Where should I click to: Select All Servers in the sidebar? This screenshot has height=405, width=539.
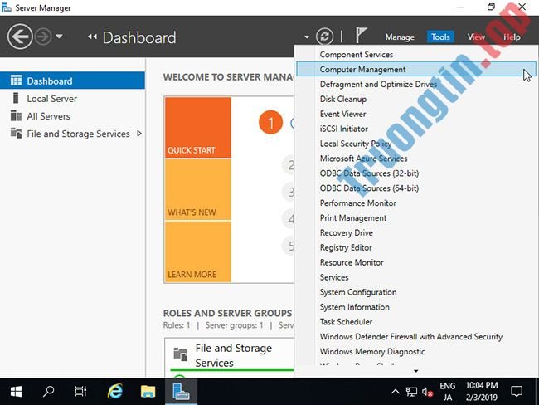click(48, 116)
